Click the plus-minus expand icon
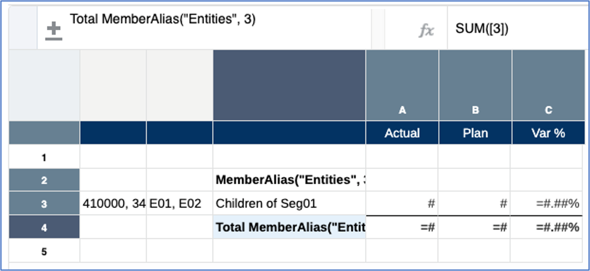 (53, 31)
